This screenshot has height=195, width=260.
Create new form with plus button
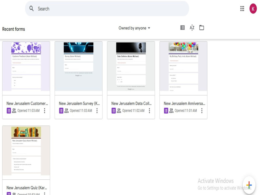[x=249, y=185]
